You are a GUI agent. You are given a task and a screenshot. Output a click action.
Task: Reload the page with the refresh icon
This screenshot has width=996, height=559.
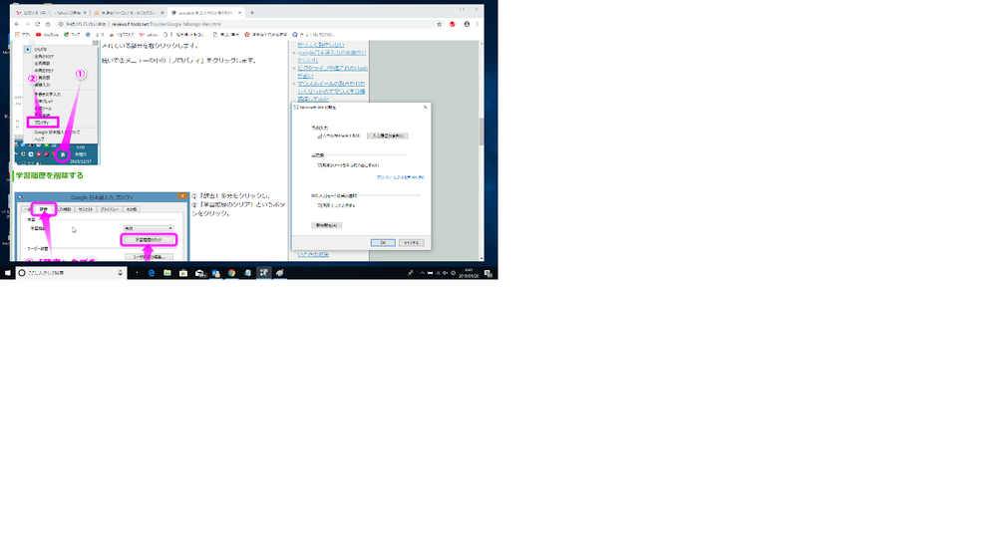(38, 24)
